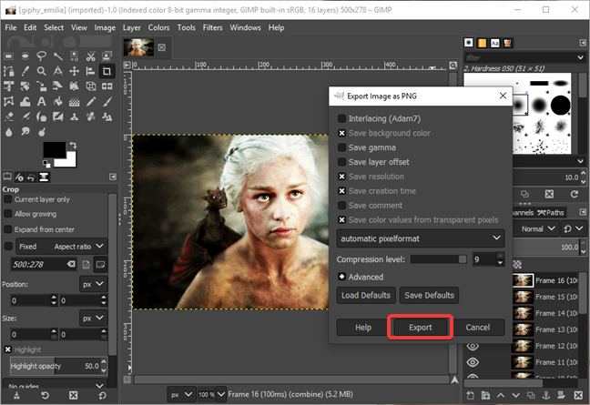
Task: Enable Interlacing (Adam7) checkbox
Action: coord(341,118)
